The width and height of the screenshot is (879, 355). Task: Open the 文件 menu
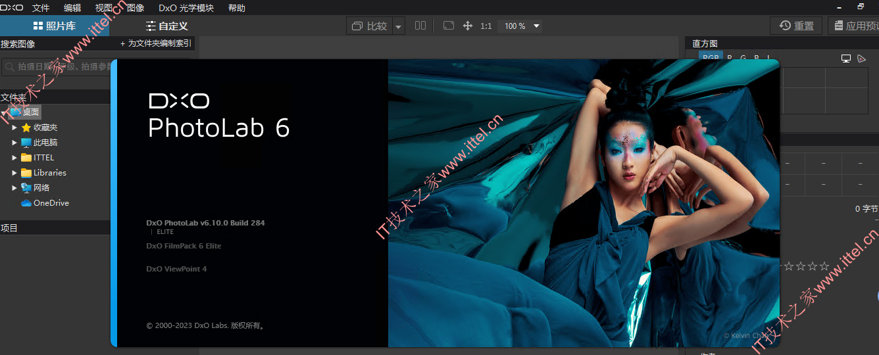tap(41, 8)
